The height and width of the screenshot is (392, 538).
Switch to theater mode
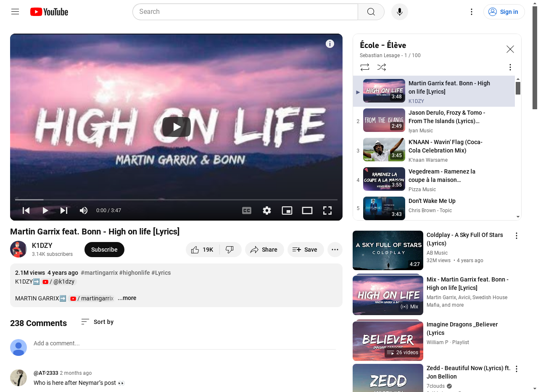(x=307, y=210)
